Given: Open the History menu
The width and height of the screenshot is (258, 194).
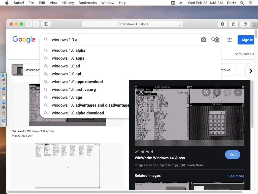Looking at the screenshot, I should (x=68, y=3).
